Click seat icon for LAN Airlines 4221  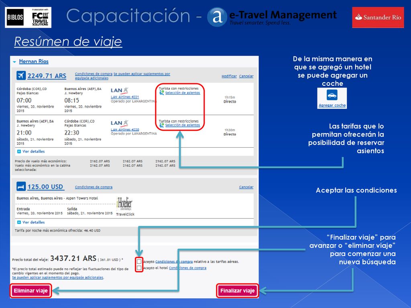pyautogui.click(x=161, y=93)
